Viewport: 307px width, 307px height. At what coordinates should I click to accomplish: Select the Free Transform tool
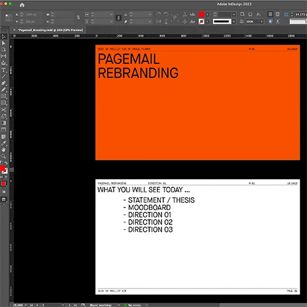[x=4, y=117]
